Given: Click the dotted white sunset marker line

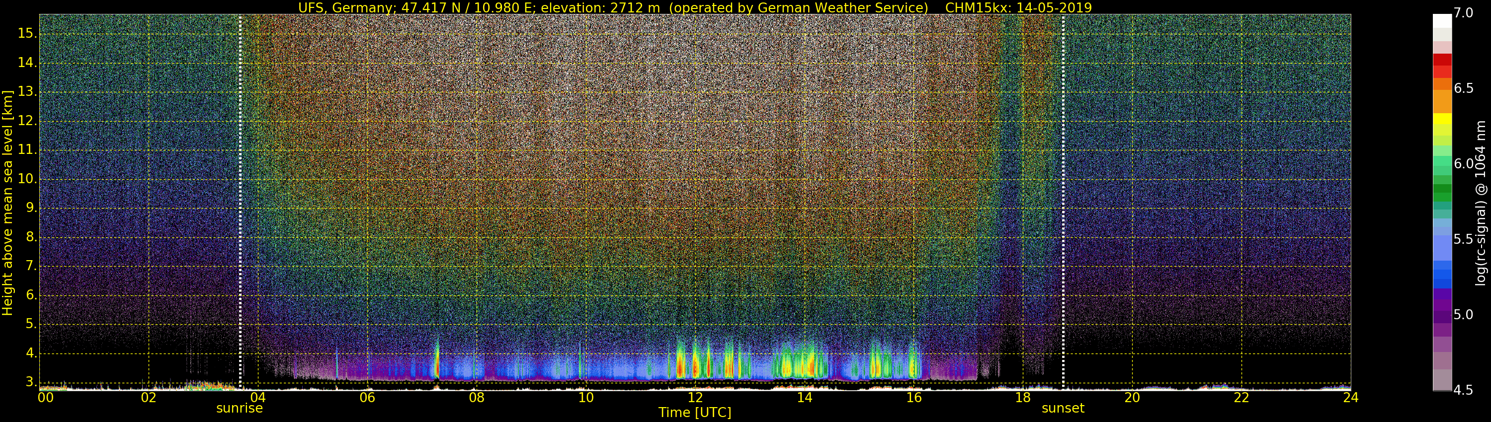Looking at the screenshot, I should pos(1063,203).
